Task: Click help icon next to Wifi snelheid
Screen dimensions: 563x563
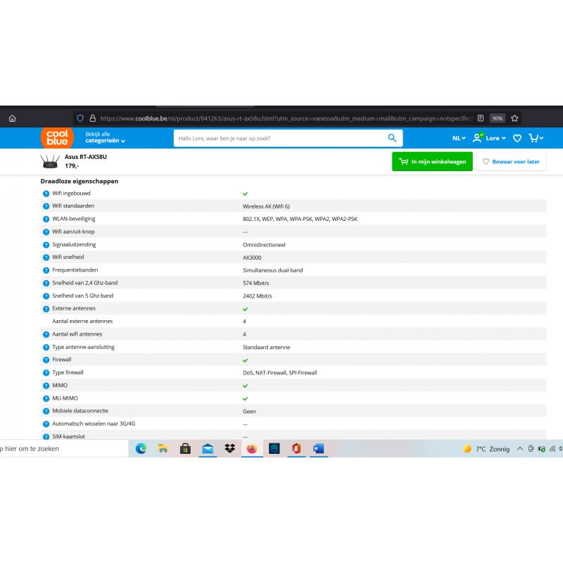Action: coord(46,258)
